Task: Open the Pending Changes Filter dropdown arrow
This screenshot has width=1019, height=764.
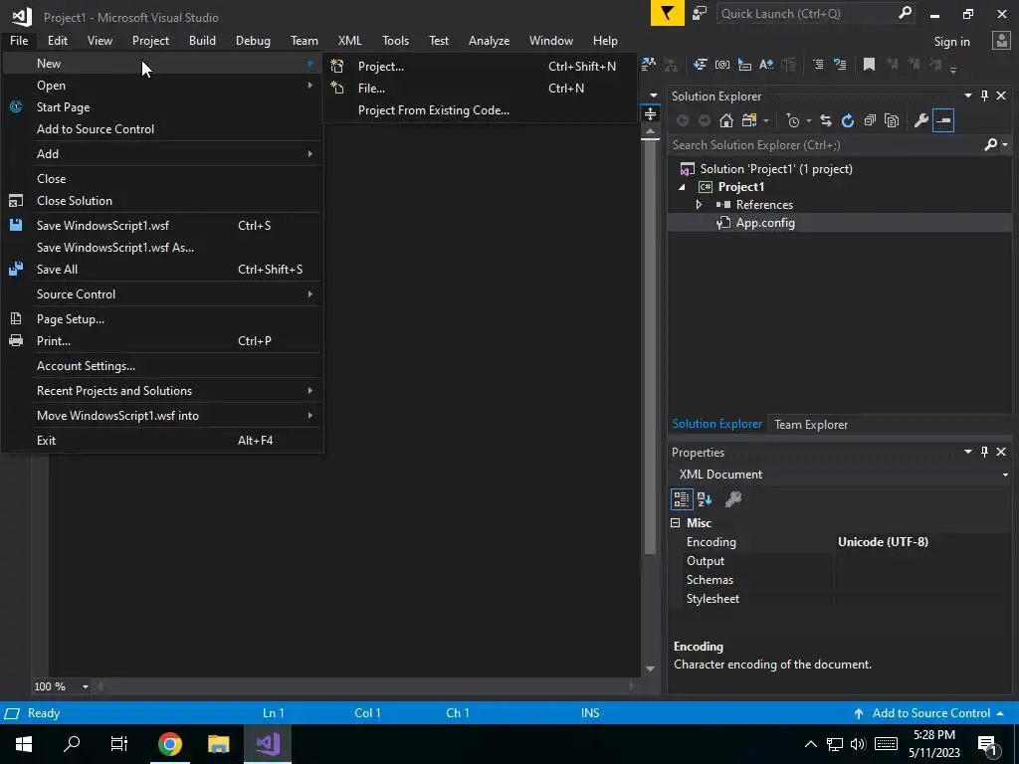Action: (808, 120)
